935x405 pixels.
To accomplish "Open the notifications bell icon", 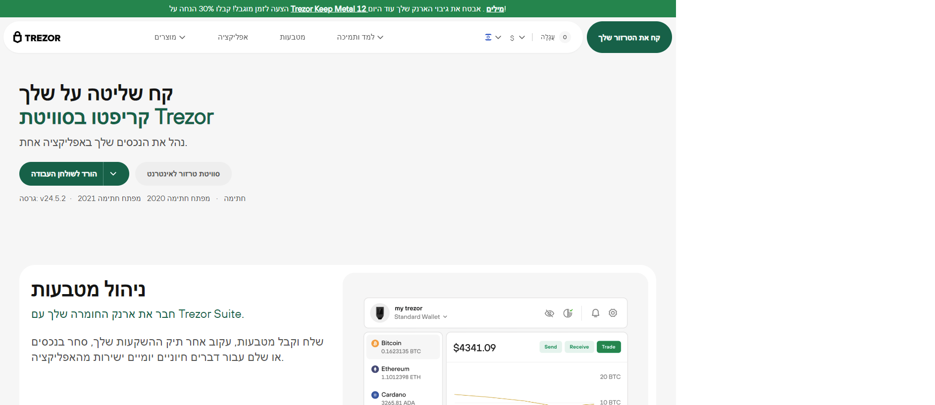I will 595,313.
